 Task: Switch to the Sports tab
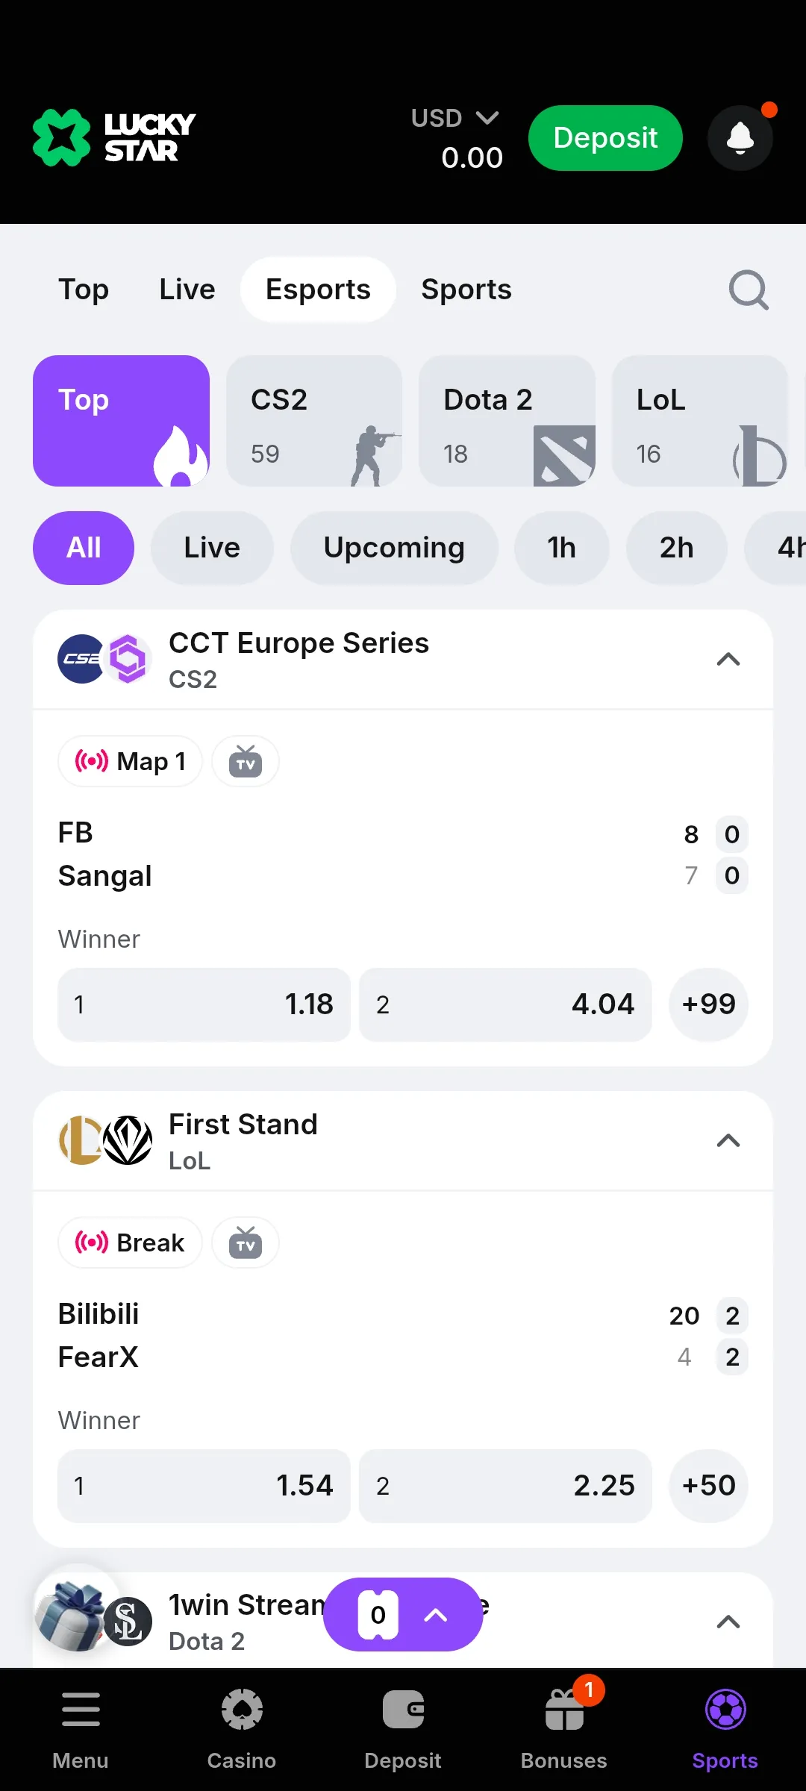(466, 290)
